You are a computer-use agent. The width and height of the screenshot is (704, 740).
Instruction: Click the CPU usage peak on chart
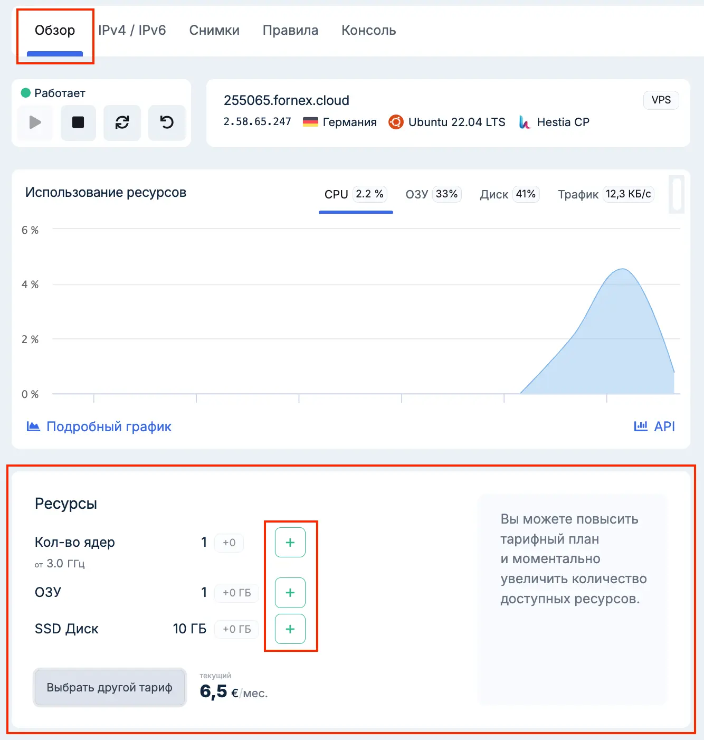point(623,269)
